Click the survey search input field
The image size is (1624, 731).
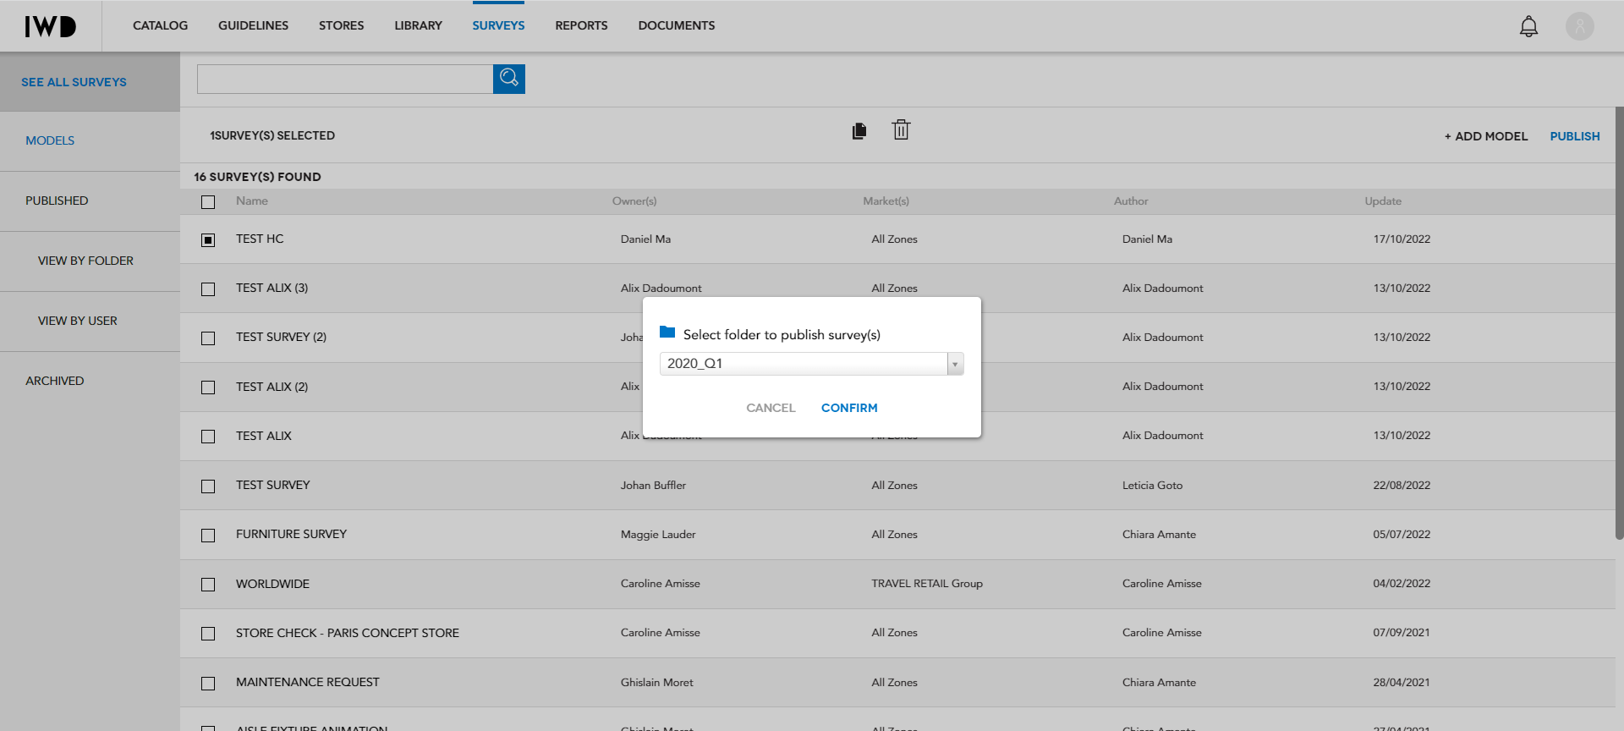coord(345,79)
